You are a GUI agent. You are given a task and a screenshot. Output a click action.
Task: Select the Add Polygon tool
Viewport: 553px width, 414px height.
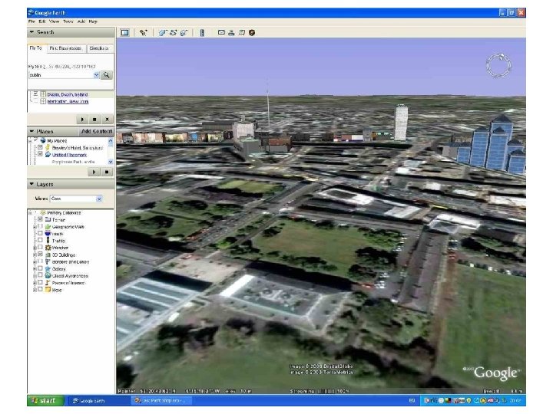click(162, 33)
